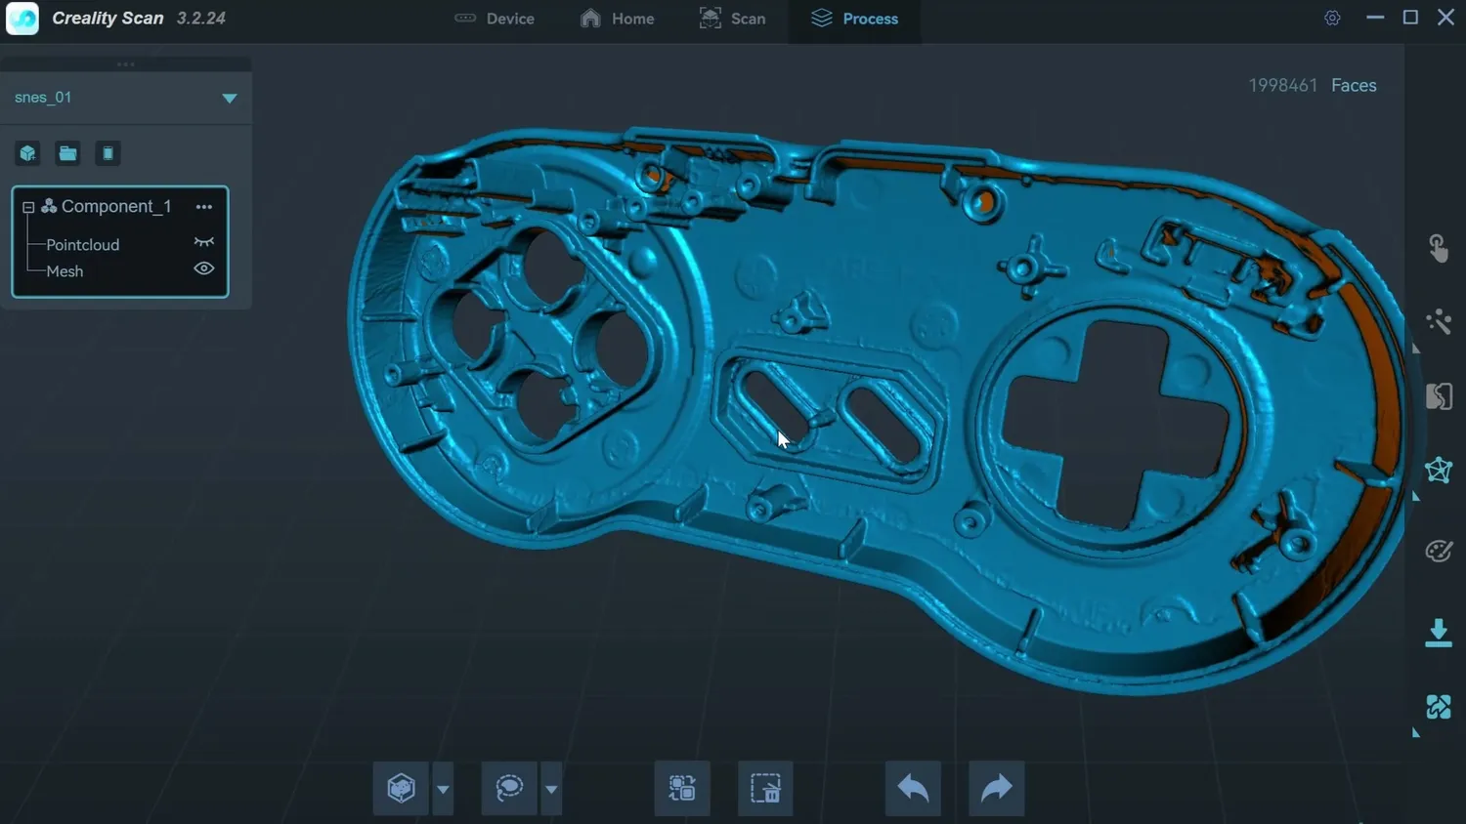This screenshot has width=1466, height=824.
Task: Open the point cloud process wand tool
Action: point(1439,321)
